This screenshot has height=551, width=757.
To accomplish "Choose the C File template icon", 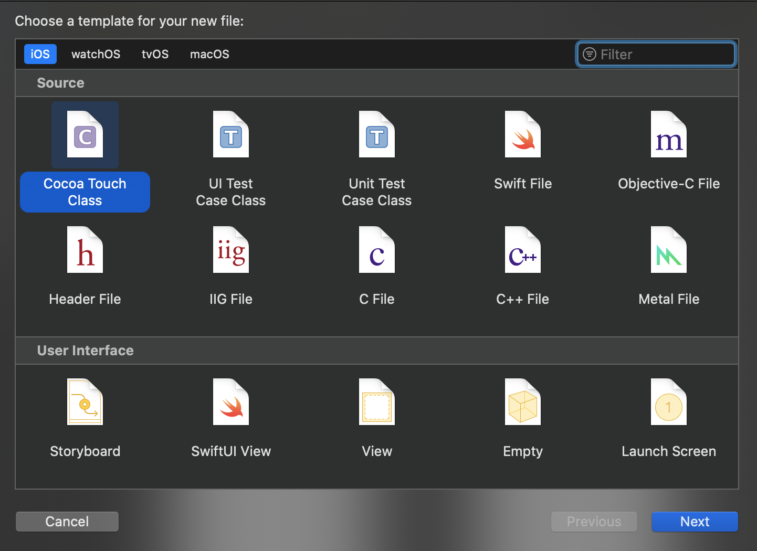I will [x=377, y=250].
